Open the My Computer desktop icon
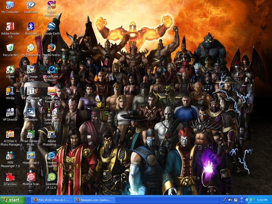 pyautogui.click(x=10, y=7)
